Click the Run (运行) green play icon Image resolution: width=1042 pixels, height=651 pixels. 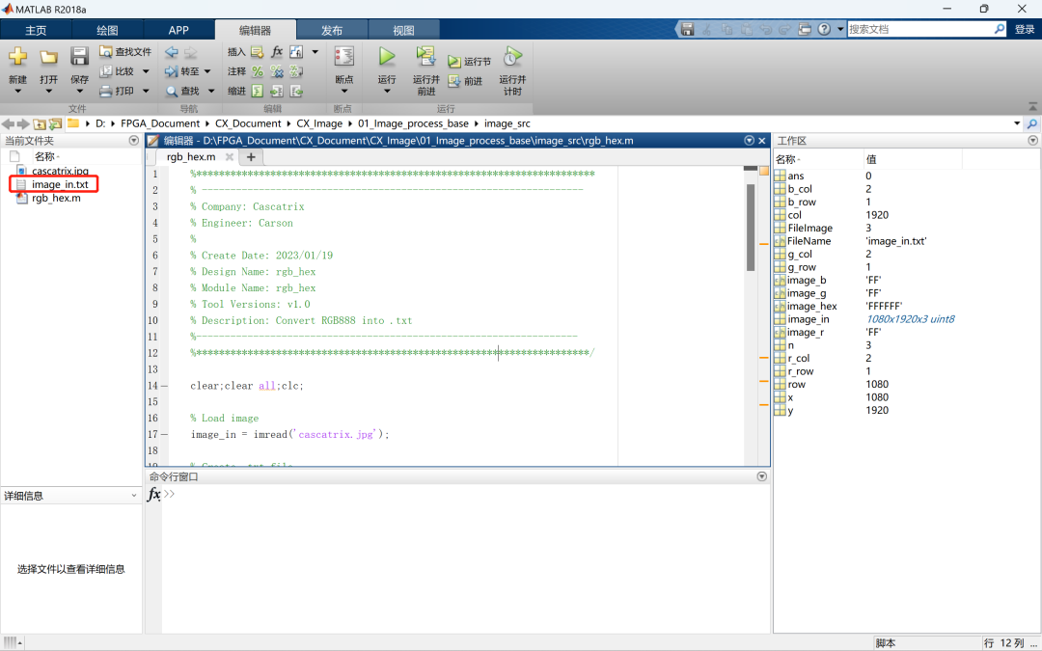(x=387, y=57)
